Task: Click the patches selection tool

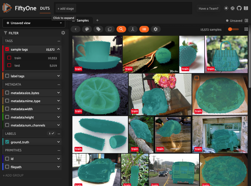Action: pos(110,29)
